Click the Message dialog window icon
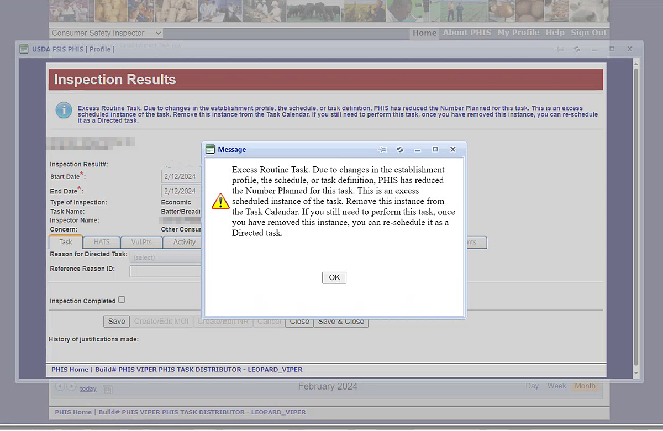663x431 pixels. [210, 150]
